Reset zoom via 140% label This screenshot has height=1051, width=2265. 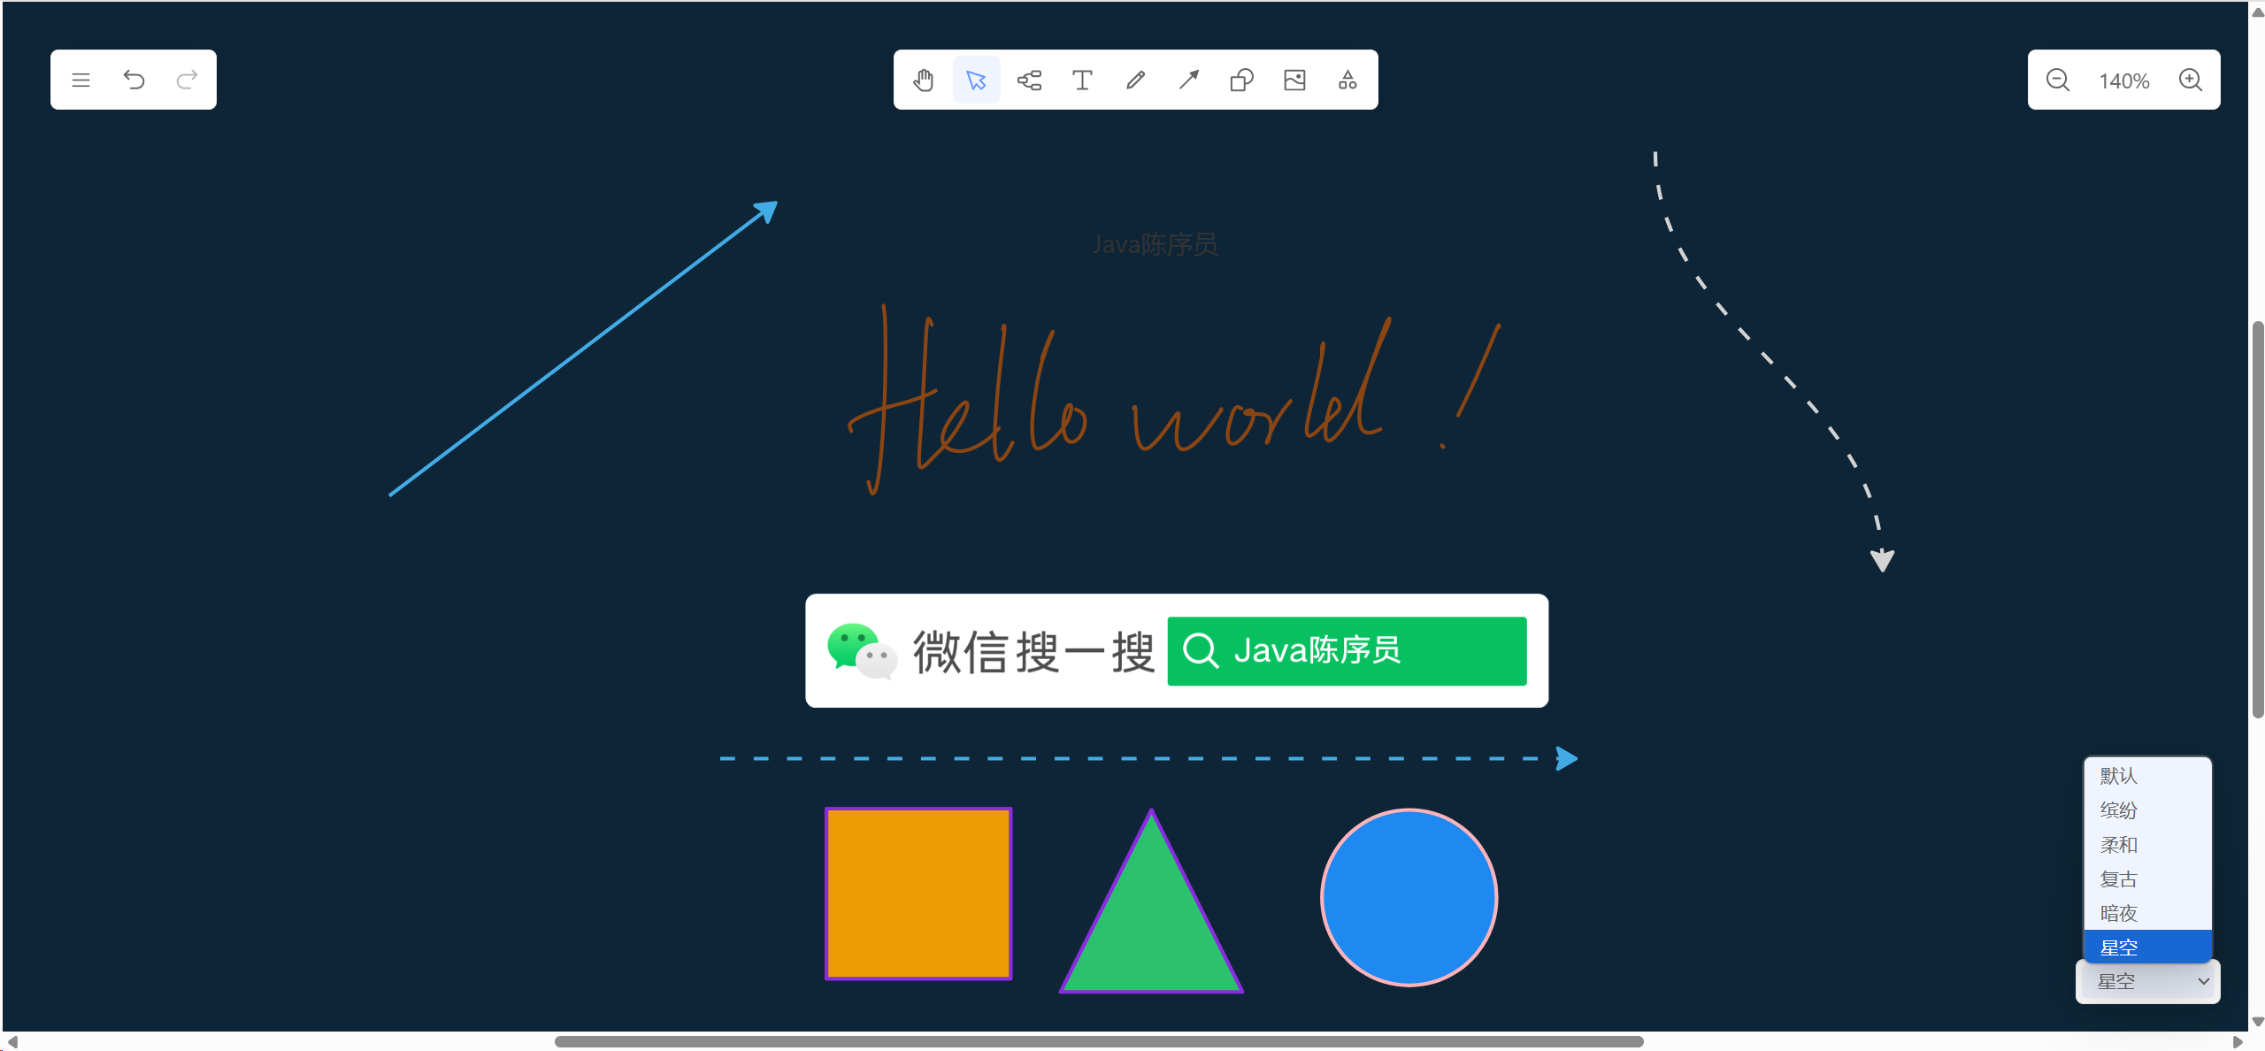(2123, 81)
